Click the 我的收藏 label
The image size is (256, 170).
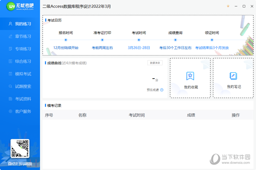pyautogui.click(x=191, y=87)
